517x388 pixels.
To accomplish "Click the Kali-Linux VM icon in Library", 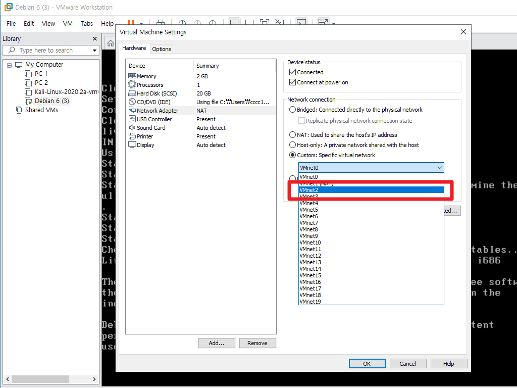I will pos(29,92).
